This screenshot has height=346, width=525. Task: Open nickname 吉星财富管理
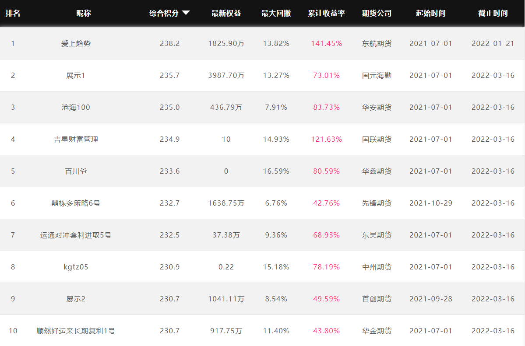coord(76,139)
